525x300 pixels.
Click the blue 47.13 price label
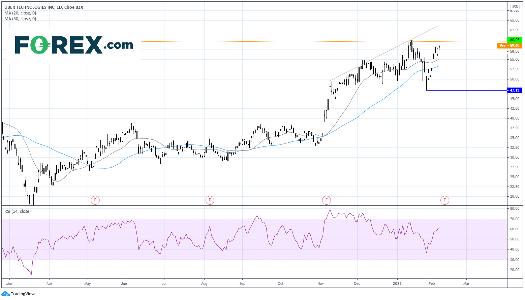(515, 90)
